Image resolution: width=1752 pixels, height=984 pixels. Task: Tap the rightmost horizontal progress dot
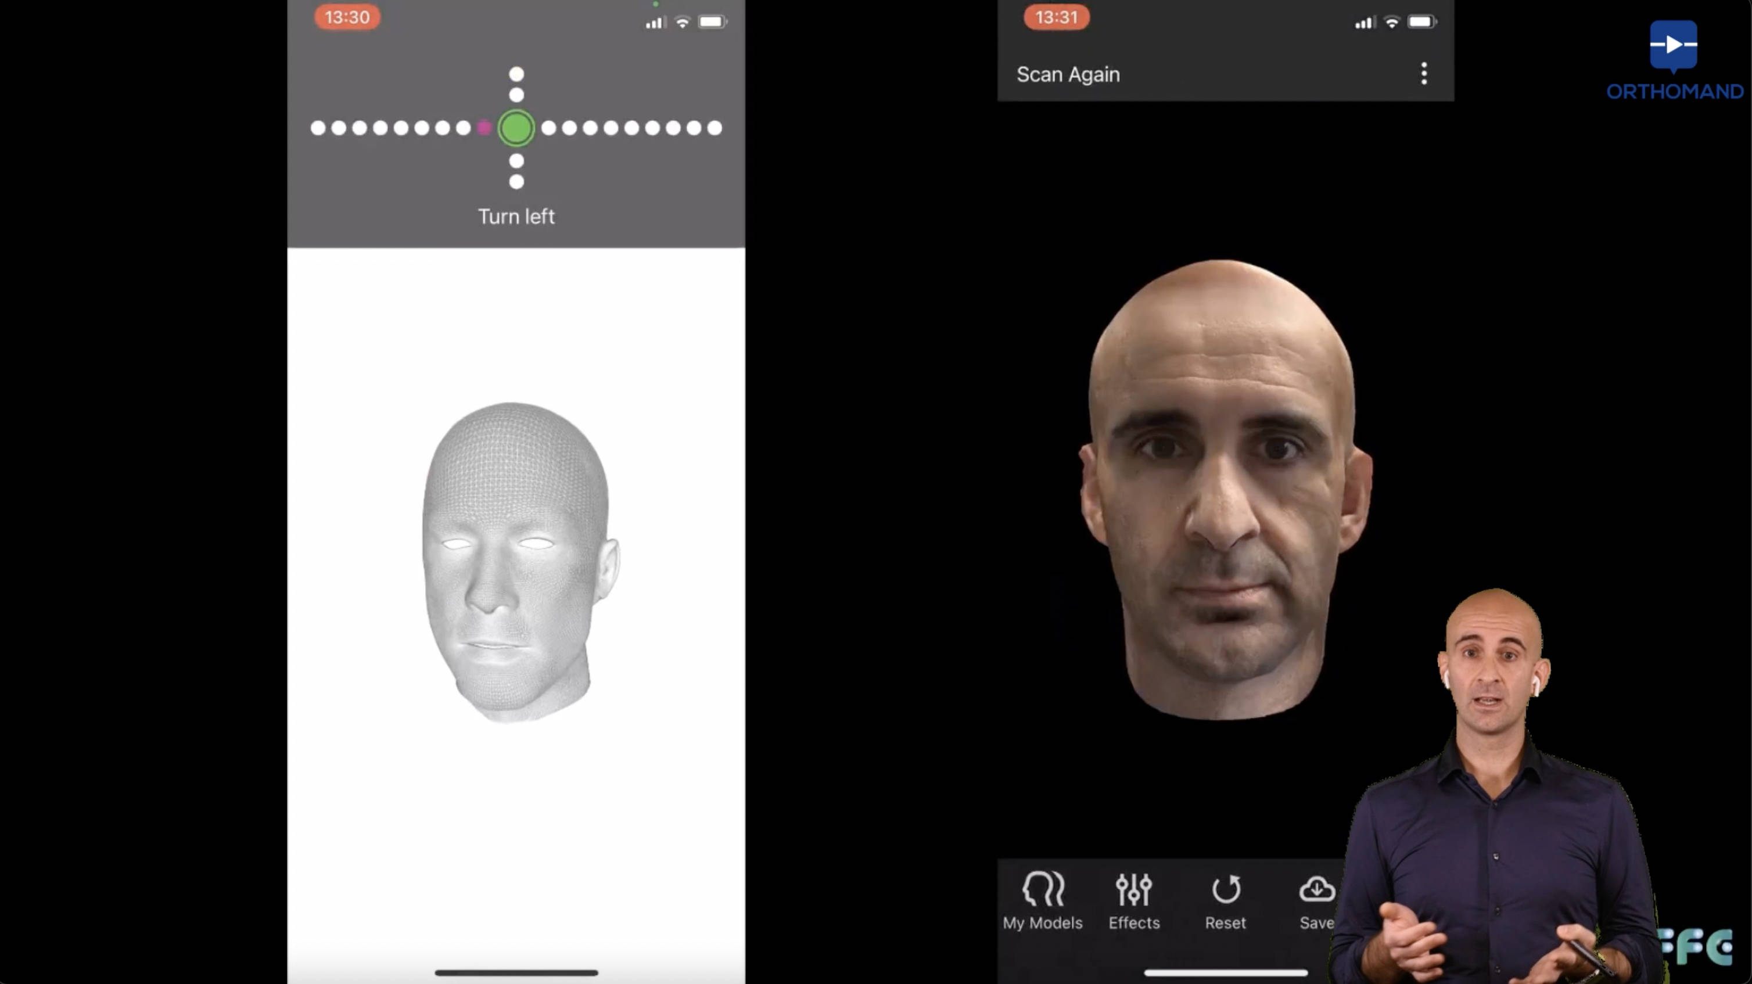pyautogui.click(x=714, y=128)
